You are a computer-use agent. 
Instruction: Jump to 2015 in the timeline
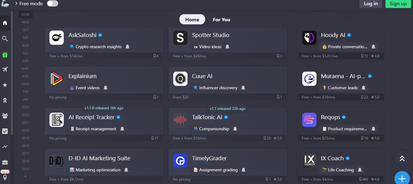[25, 169]
